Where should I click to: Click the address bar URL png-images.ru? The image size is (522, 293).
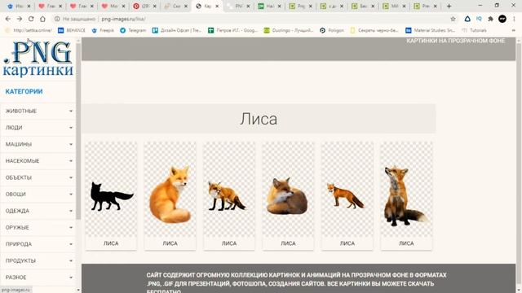click(123, 19)
